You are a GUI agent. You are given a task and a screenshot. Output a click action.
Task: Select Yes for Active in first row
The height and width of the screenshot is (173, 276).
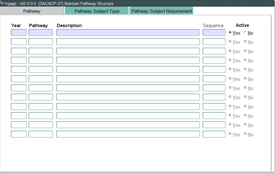click(x=230, y=33)
